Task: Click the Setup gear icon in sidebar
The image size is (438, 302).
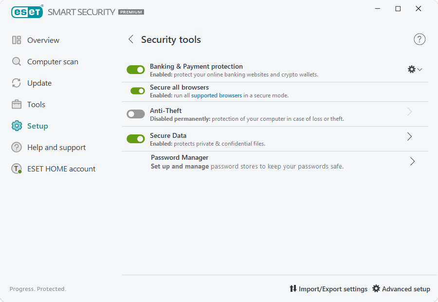Action: coord(17,126)
